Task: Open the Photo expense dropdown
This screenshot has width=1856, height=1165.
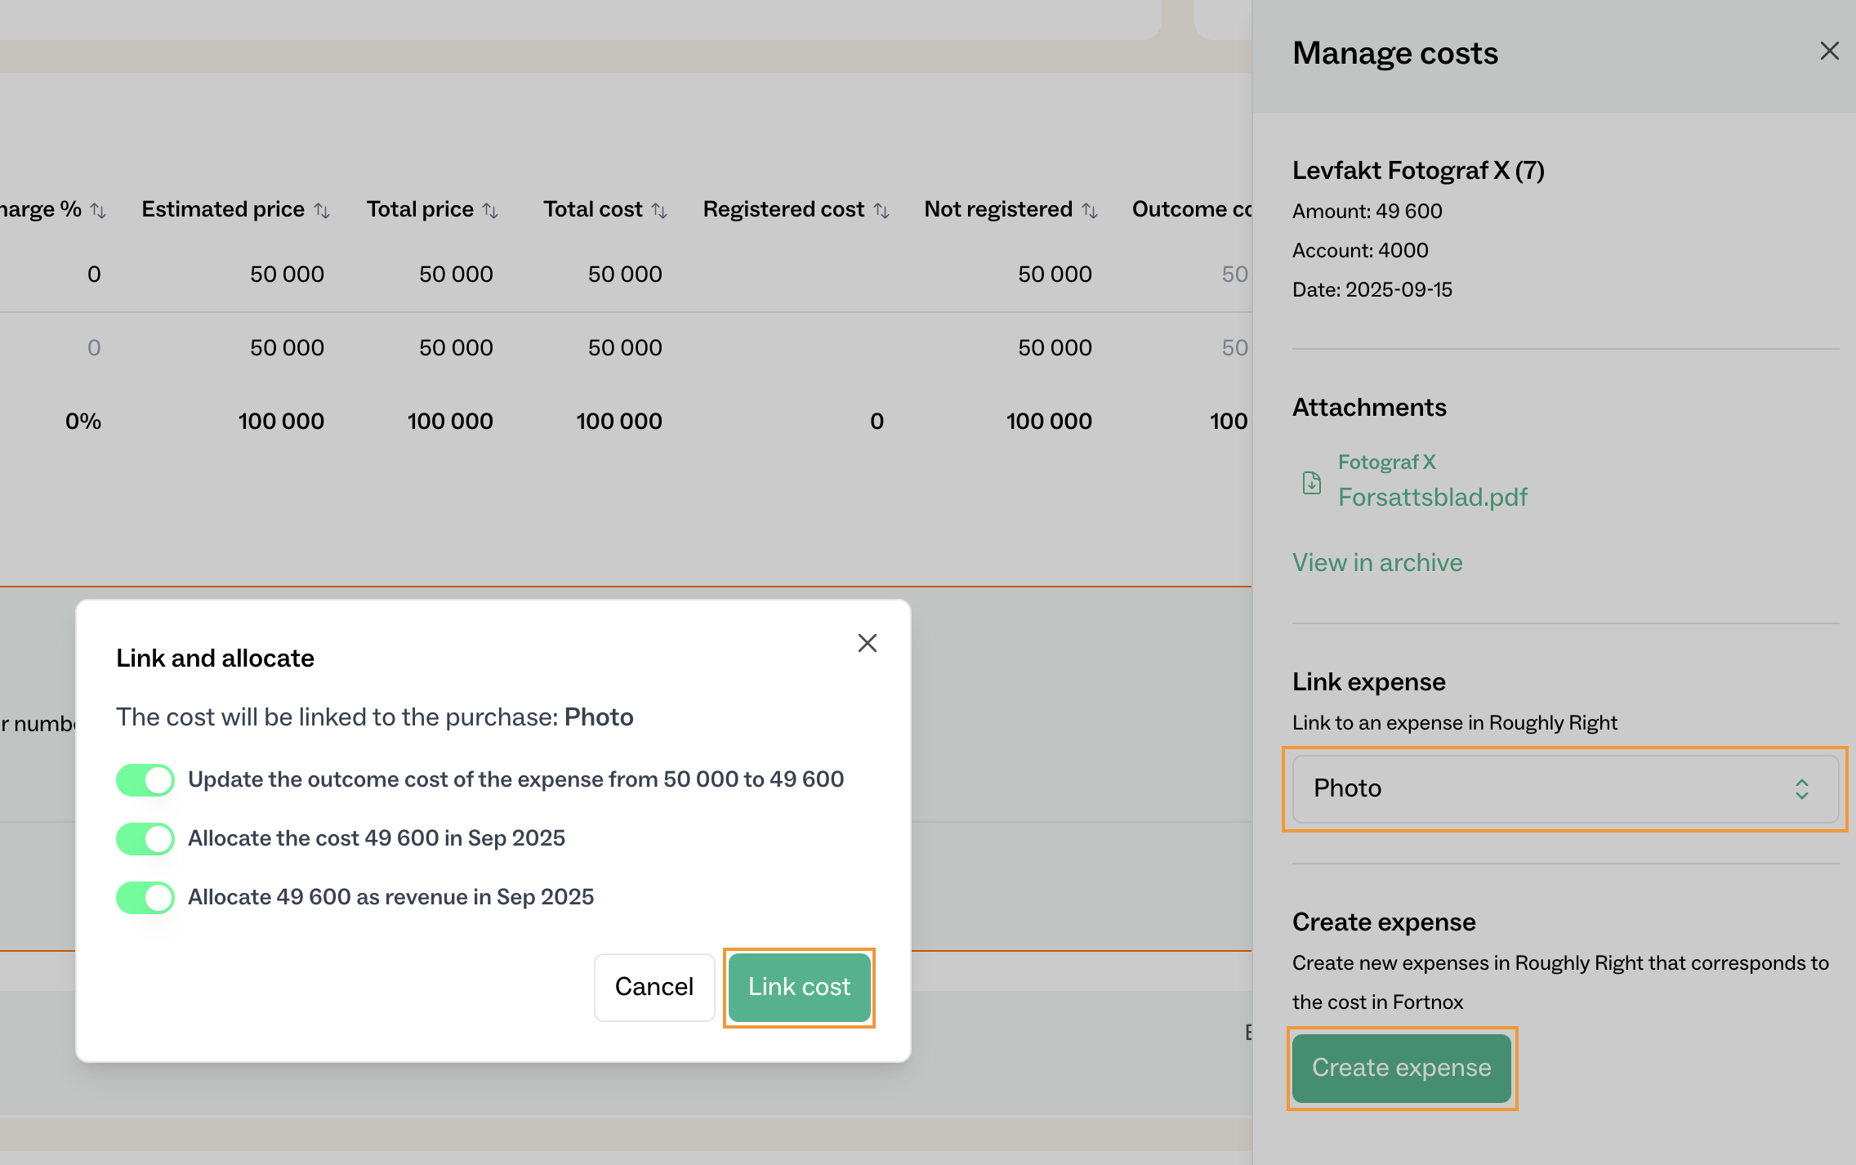Action: (1564, 788)
